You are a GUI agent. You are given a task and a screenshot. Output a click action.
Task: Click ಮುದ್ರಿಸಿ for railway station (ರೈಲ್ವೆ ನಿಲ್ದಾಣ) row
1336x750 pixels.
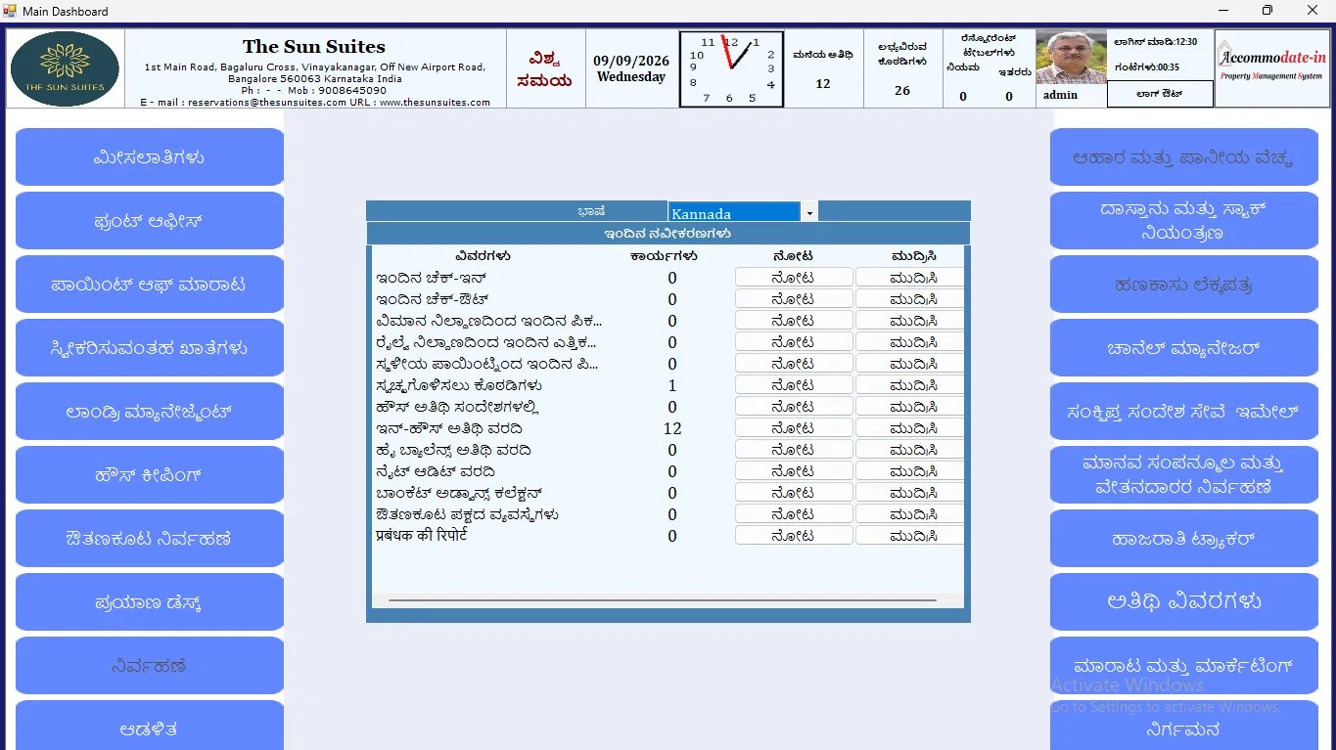click(x=910, y=342)
